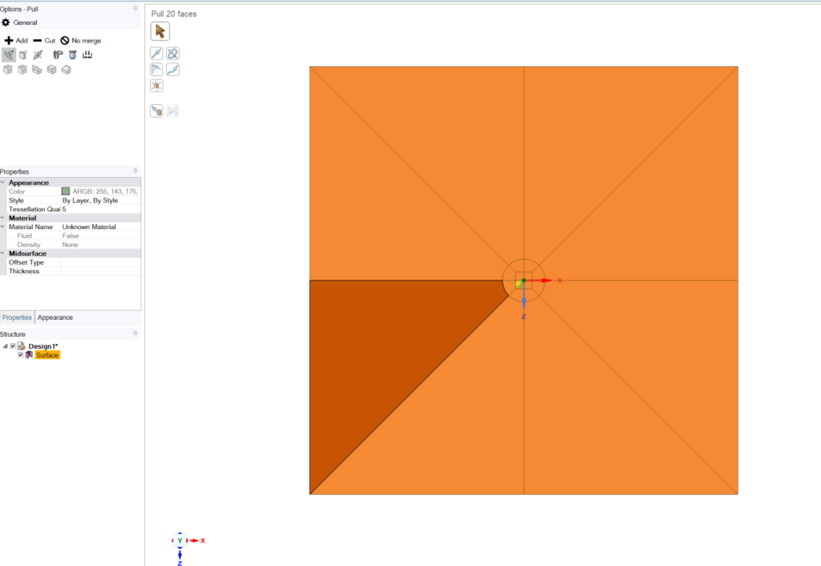Select the No merge option
The width and height of the screenshot is (821, 566).
pos(80,40)
